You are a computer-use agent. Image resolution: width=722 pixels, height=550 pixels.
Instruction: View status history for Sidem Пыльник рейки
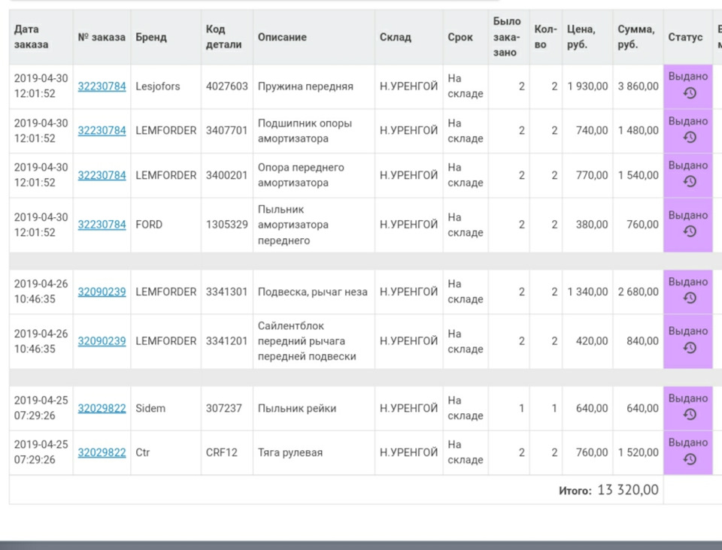pos(689,415)
